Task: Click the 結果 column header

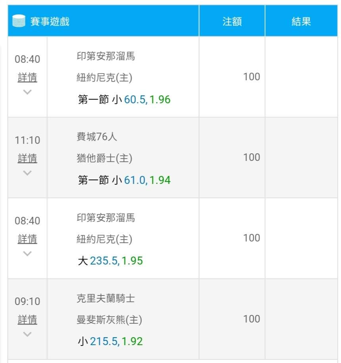Action: [301, 21]
